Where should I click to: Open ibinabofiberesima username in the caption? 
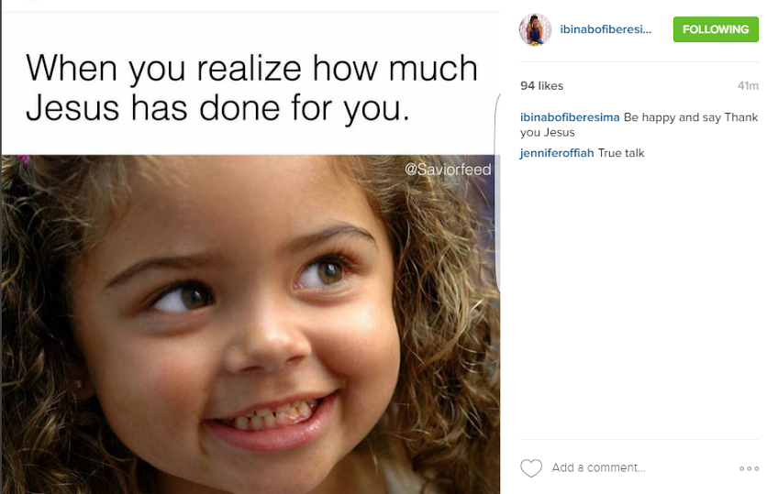click(x=570, y=117)
